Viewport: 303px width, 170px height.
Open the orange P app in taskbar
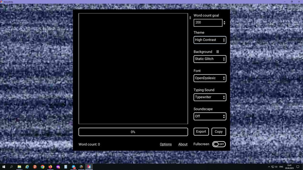pyautogui.click(x=35, y=167)
